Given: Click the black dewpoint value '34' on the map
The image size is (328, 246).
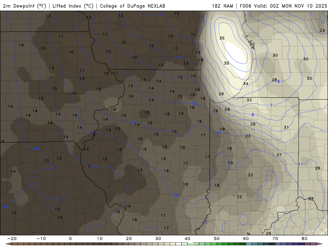Looking at the screenshot, I should tap(246, 84).
